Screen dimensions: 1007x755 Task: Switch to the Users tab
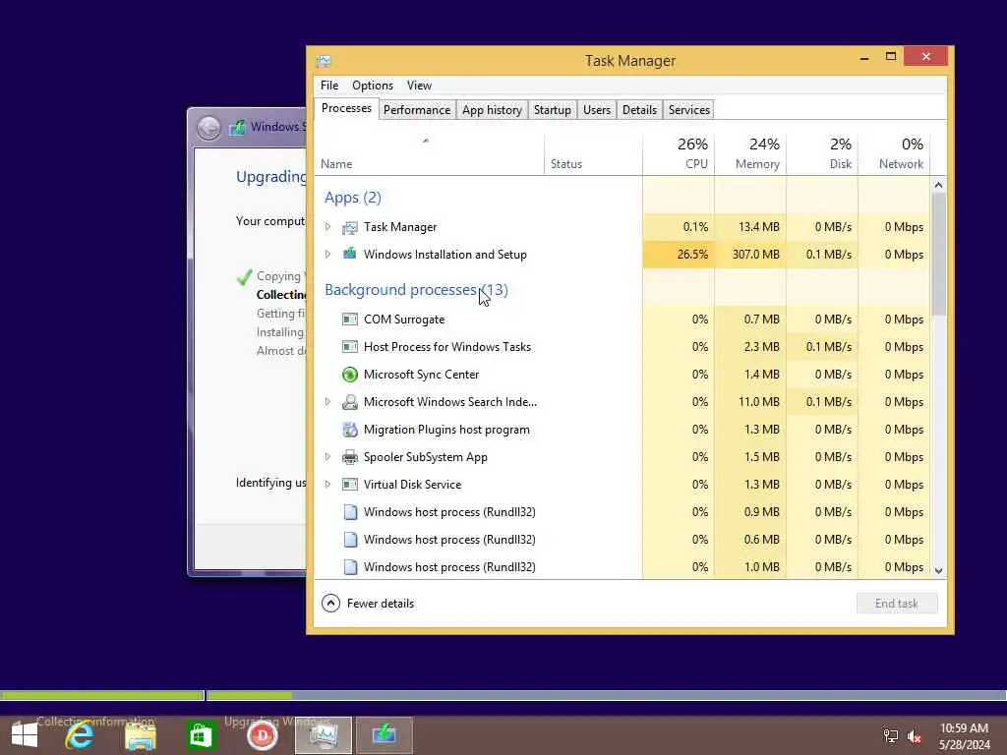(x=597, y=110)
